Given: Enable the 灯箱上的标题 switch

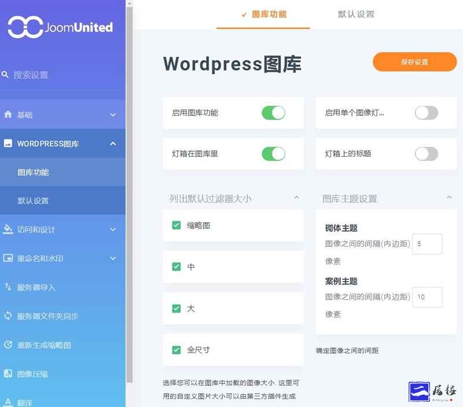Looking at the screenshot, I should click(427, 154).
